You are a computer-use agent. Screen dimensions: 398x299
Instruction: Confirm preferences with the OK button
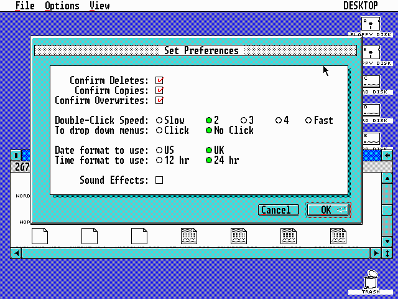[328, 210]
